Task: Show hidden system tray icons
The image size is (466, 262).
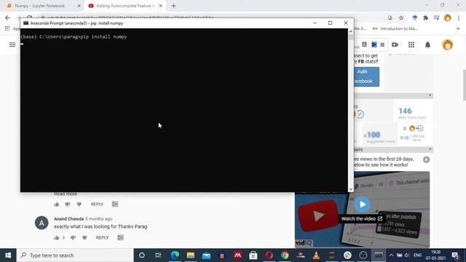Action: pos(391,255)
